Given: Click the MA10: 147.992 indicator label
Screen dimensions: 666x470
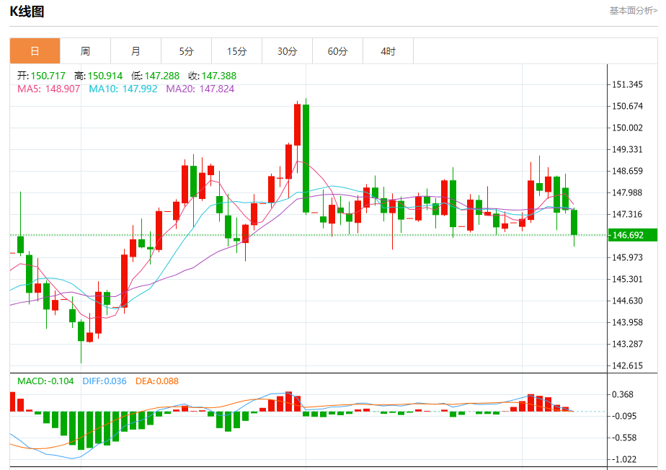Looking at the screenshot, I should (123, 89).
